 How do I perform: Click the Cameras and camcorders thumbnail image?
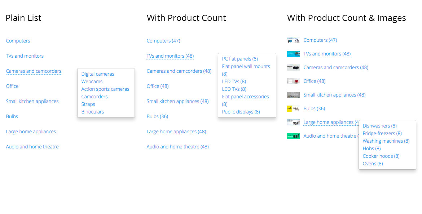point(293,68)
